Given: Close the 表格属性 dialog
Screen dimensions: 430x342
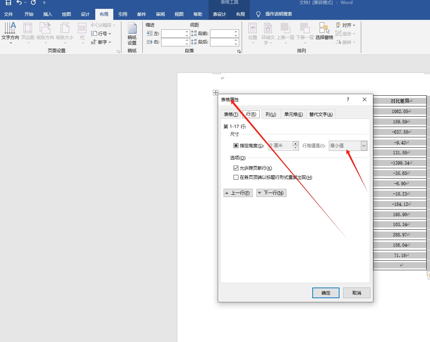Looking at the screenshot, I should (x=365, y=99).
